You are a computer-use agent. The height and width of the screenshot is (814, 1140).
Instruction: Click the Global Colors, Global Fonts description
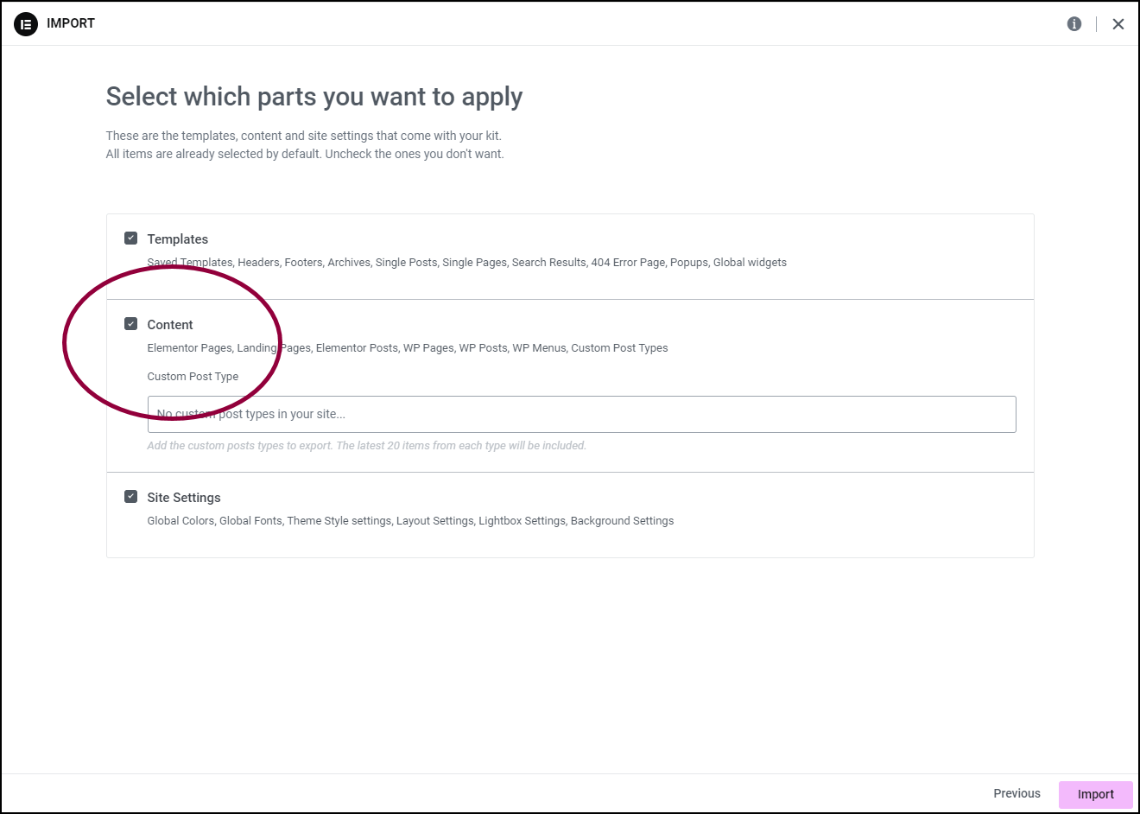click(x=410, y=521)
